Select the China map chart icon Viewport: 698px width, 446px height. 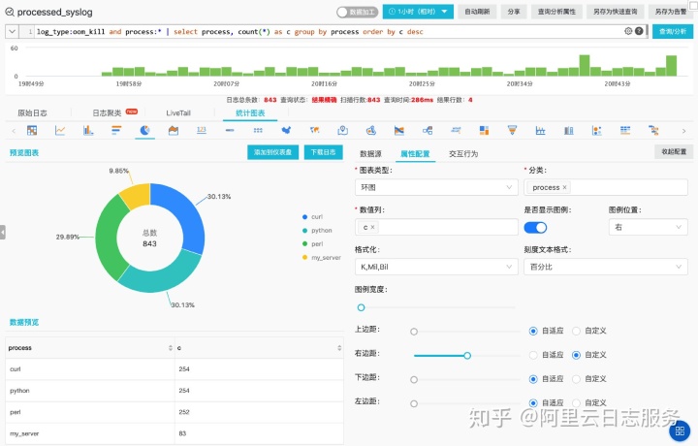click(x=286, y=131)
